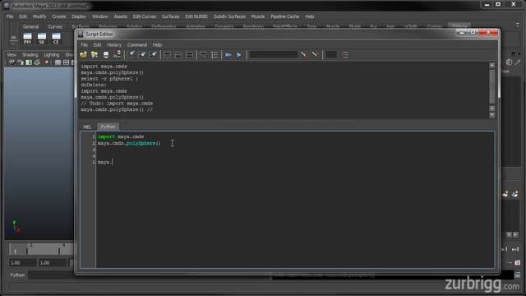Click 'maya.' text on line 5
The image size is (526, 296).
tap(105, 162)
